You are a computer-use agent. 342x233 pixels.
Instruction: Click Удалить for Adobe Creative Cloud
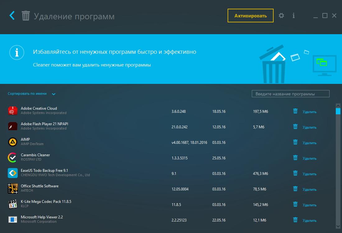click(x=309, y=112)
